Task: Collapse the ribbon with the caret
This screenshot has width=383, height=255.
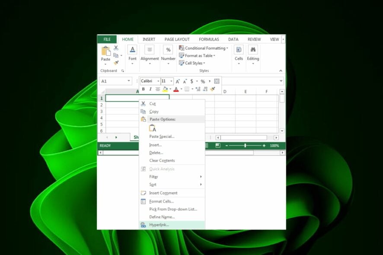Action: [281, 70]
